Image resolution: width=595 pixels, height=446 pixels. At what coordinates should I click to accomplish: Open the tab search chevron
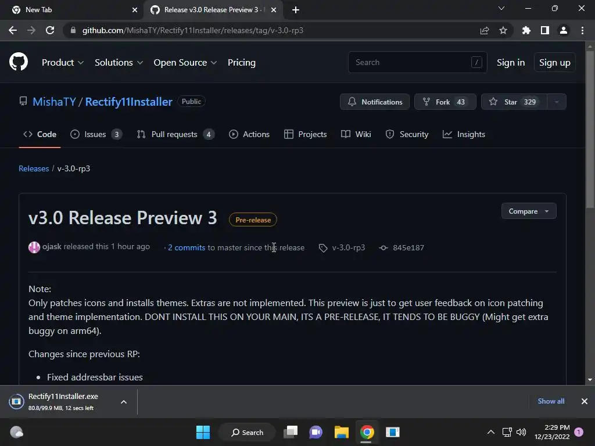[x=501, y=8]
